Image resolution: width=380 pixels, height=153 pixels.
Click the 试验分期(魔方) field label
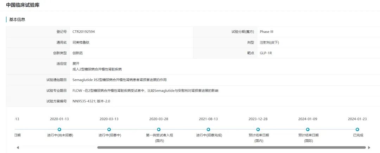pyautogui.click(x=243, y=32)
